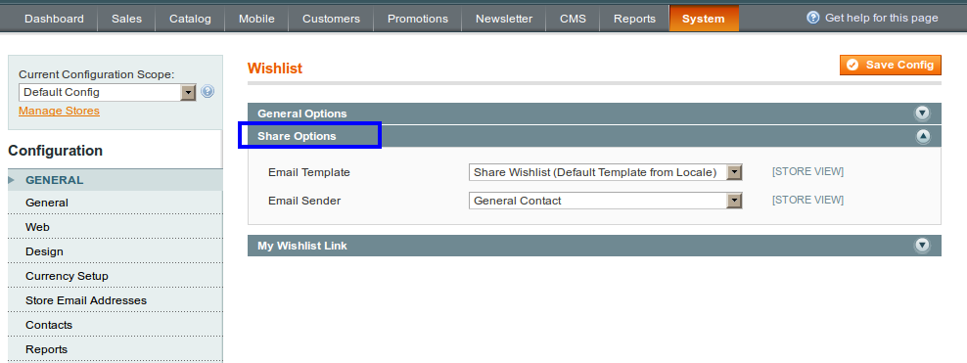Click STORE VIEW text beside Email Sender
967x363 pixels.
tap(807, 200)
